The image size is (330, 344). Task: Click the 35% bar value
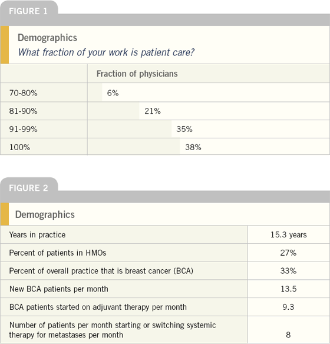tap(184, 129)
